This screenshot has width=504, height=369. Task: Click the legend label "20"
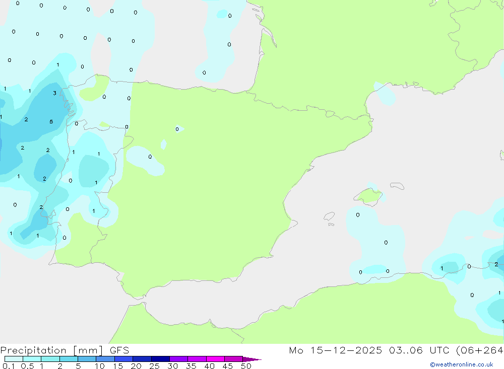tap(136, 366)
